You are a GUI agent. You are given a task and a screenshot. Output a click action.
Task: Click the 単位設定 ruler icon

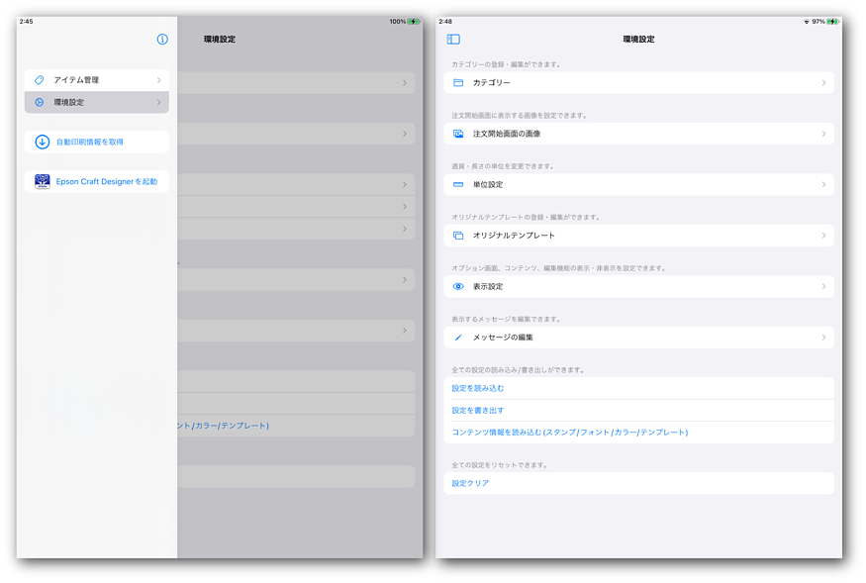click(458, 185)
